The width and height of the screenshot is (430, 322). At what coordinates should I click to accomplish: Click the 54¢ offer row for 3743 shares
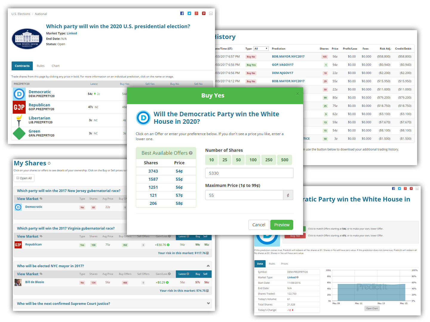tap(166, 171)
